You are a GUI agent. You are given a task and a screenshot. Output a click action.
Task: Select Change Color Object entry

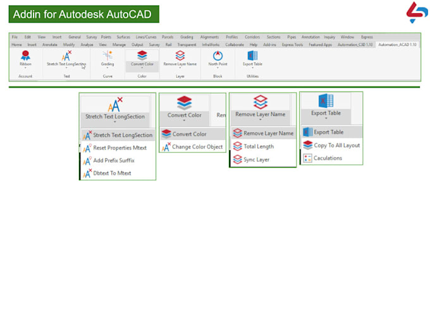pos(193,147)
